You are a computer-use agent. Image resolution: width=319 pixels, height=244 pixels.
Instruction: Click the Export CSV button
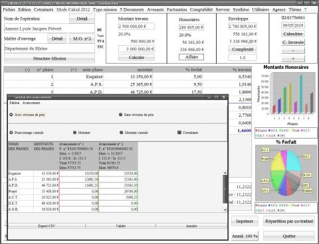[47, 226]
